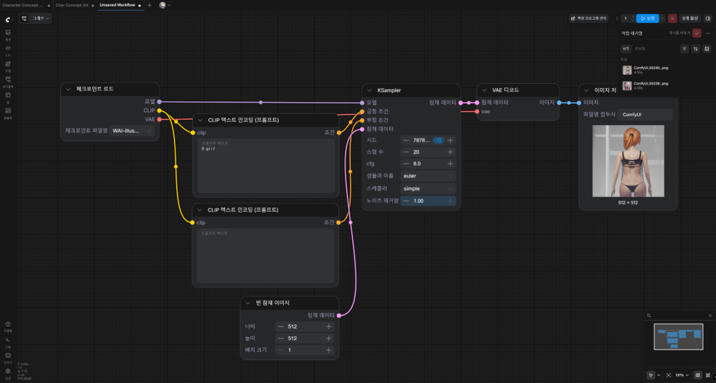The image size is (716, 383).
Task: Collapse the KSampler node with its chevron
Action: pos(369,90)
